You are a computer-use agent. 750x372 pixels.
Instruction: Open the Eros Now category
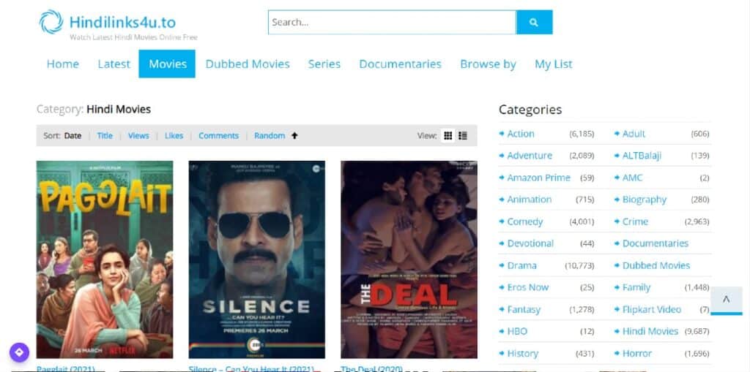(x=527, y=287)
